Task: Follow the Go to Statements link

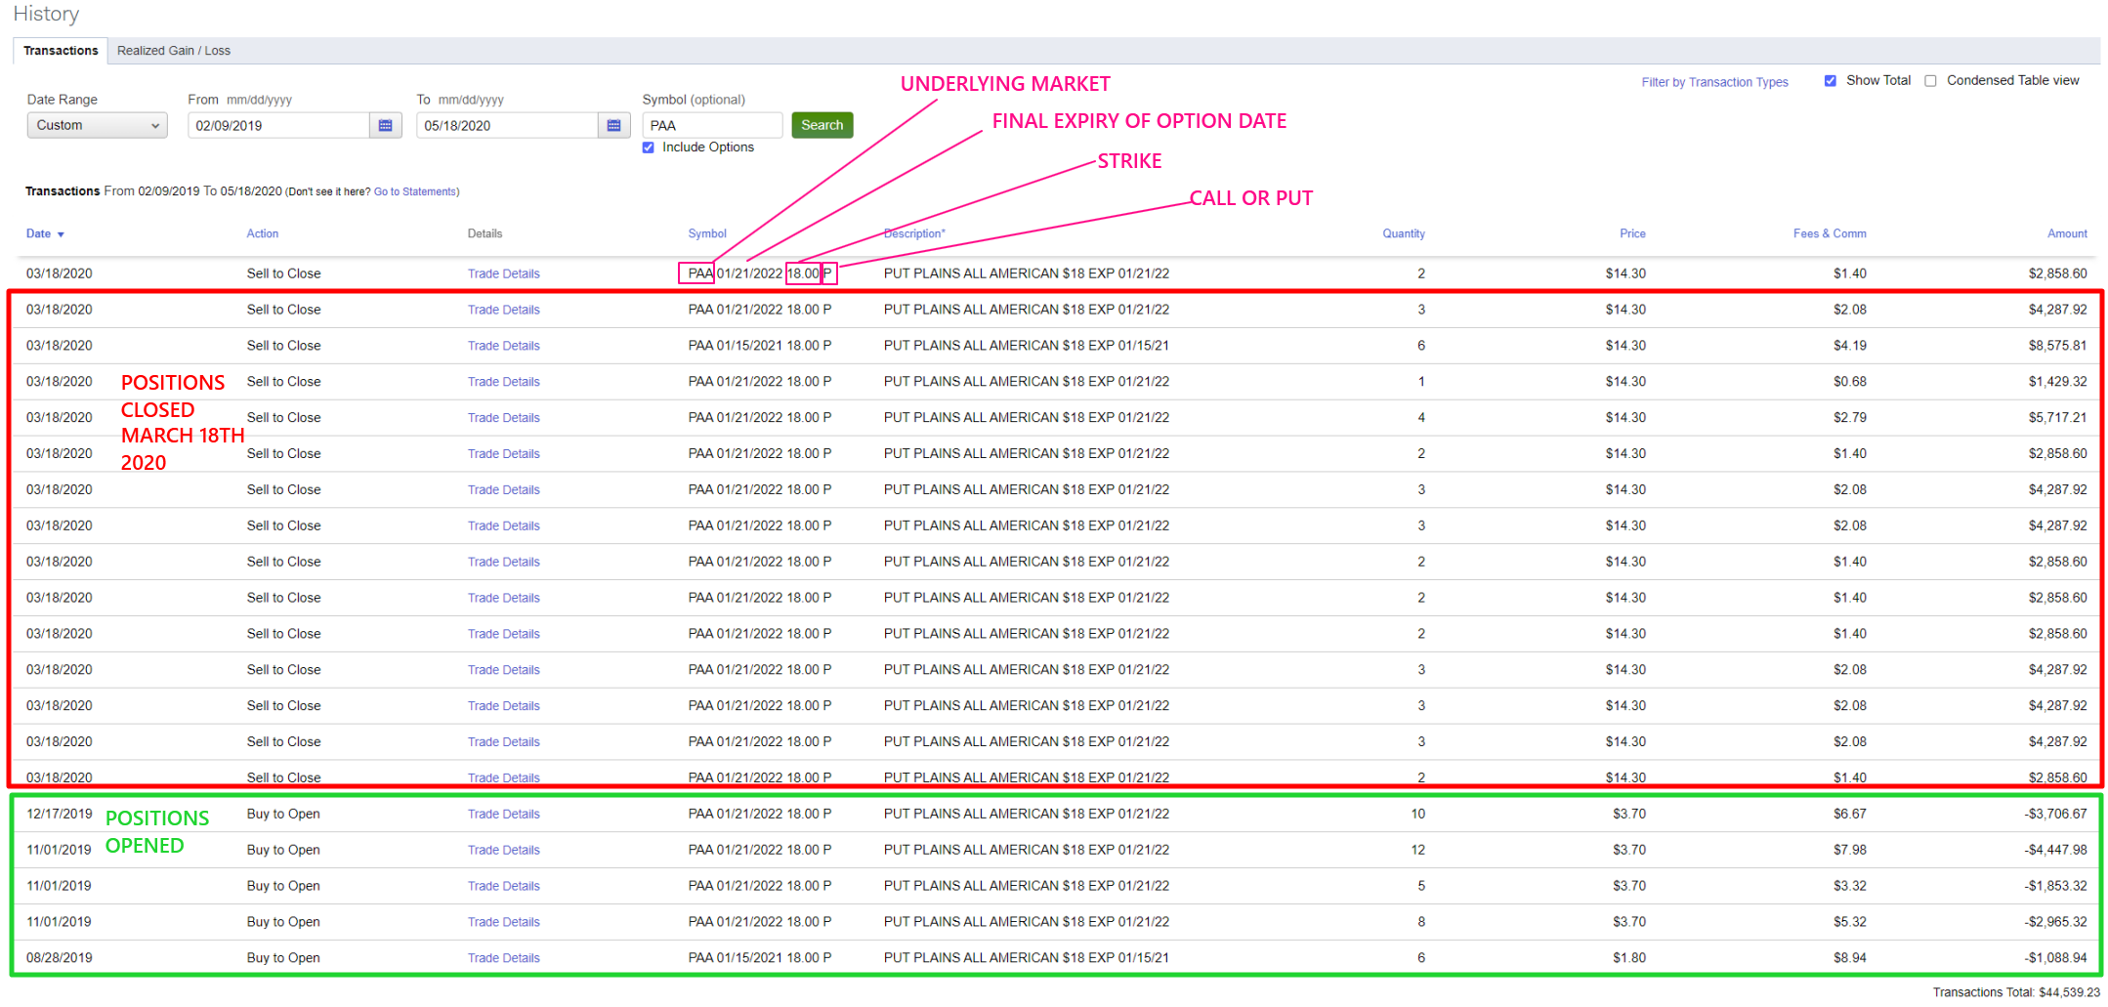Action: coord(415,192)
